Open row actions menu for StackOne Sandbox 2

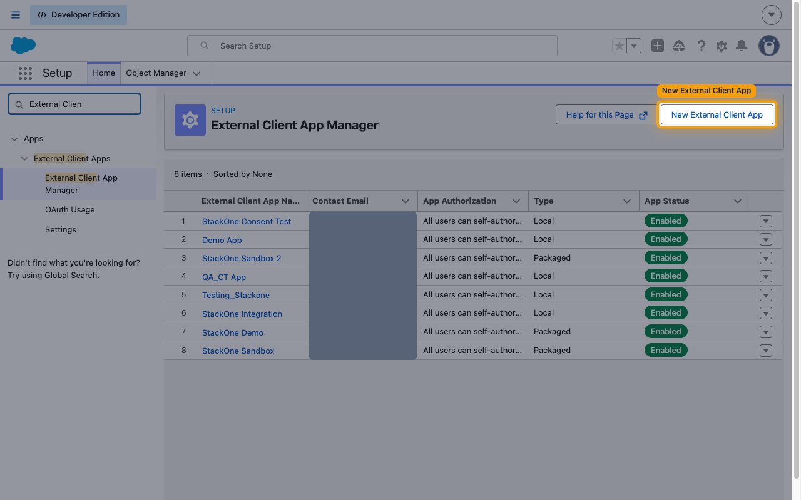tap(766, 258)
